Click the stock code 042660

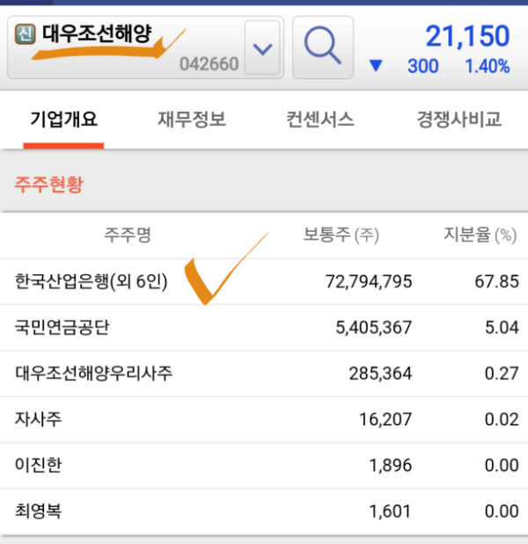(x=209, y=64)
